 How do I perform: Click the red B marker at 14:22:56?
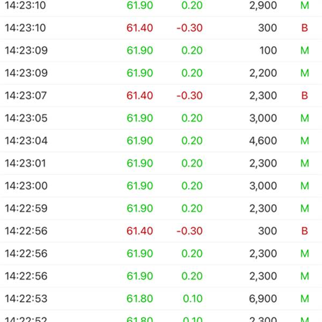pyautogui.click(x=305, y=231)
